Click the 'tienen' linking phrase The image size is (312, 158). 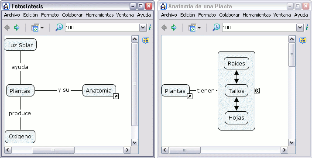[x=206, y=90]
